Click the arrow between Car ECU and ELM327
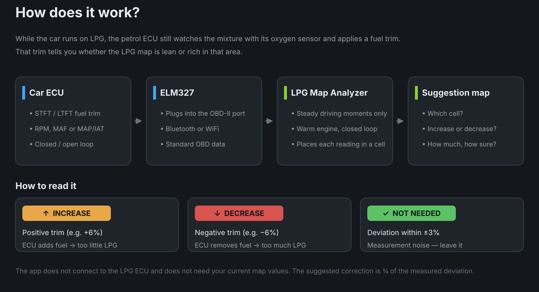This screenshot has width=539, height=292. click(138, 121)
